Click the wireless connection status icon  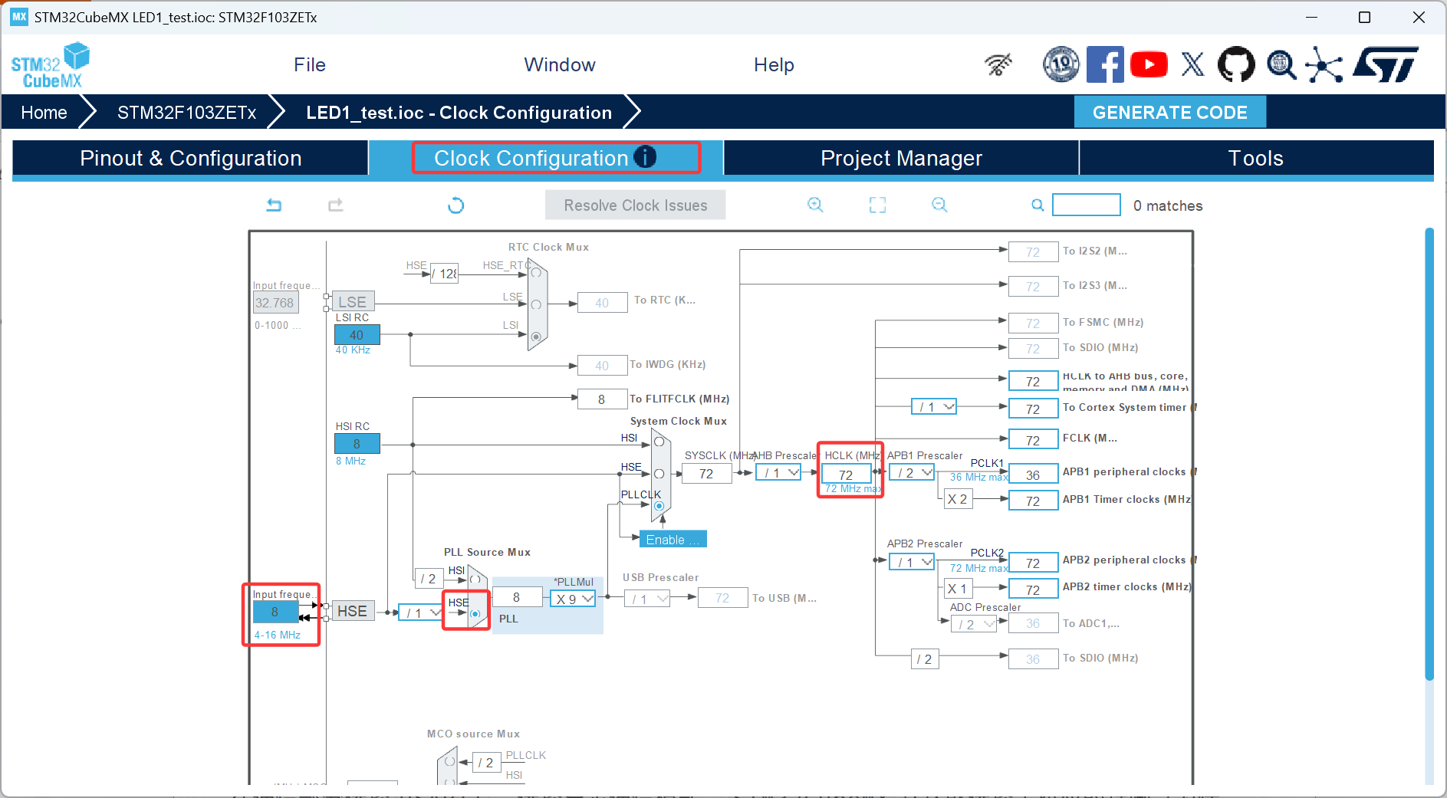pos(998,64)
